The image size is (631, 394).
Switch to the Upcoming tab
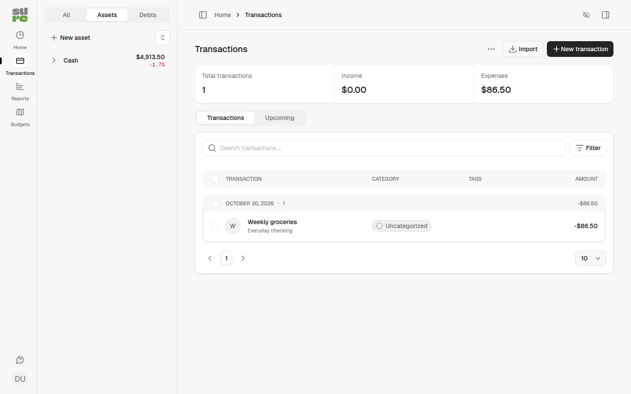pos(280,118)
